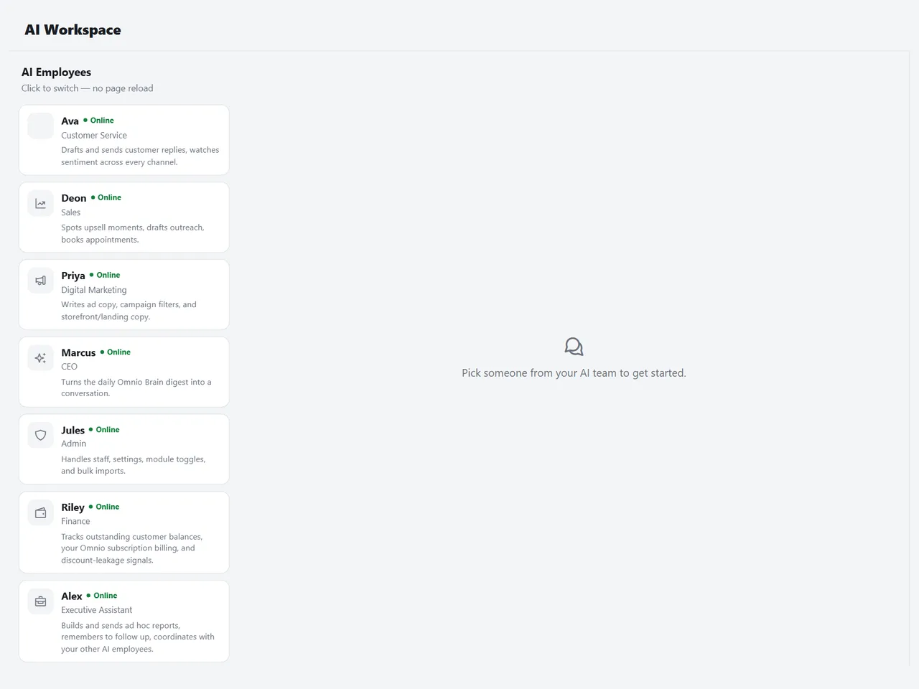
Task: Click the "Tracks outstanding customer balances" description
Action: point(132,548)
